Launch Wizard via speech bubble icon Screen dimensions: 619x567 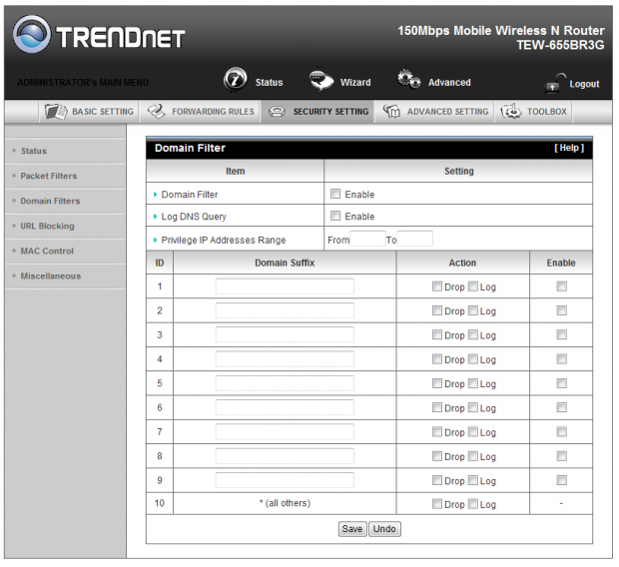[321, 80]
